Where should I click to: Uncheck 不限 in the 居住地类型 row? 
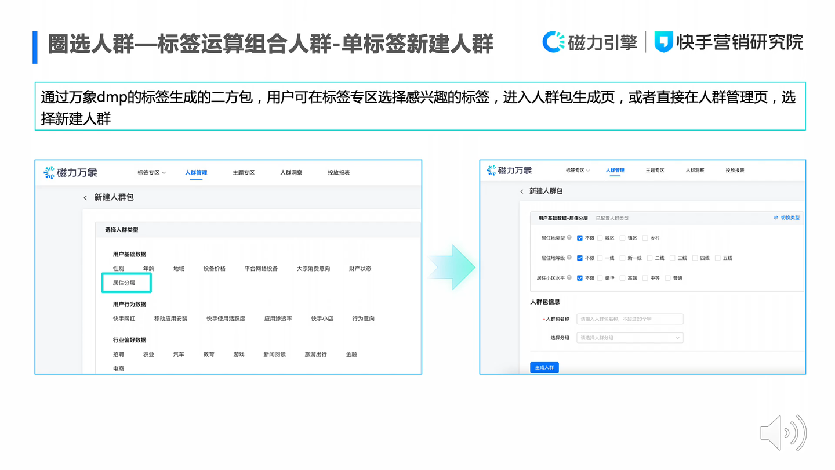580,238
